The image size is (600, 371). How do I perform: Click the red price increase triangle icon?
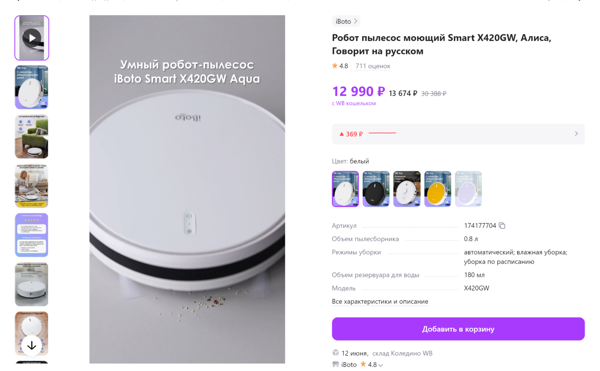(341, 134)
